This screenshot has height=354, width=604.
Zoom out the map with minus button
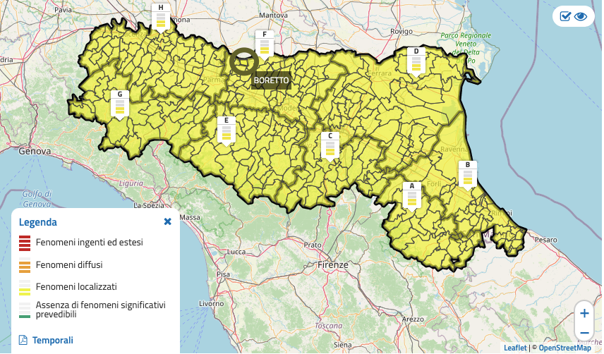584,332
